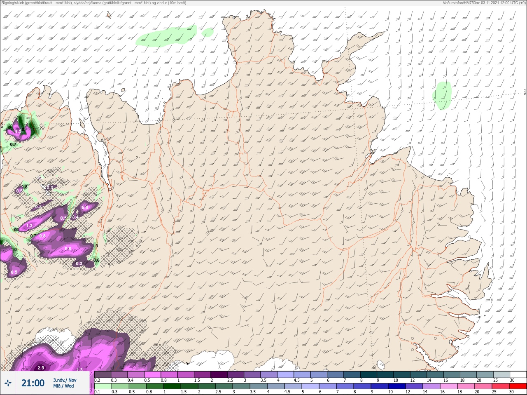Screen dimensions: 527x395
Task: Click the 1.5 value in the northwest pink area
Action: tap(18, 132)
